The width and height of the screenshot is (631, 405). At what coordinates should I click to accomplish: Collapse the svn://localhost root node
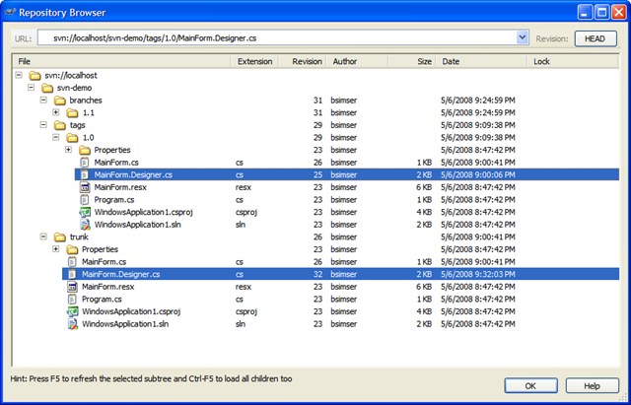pos(19,75)
